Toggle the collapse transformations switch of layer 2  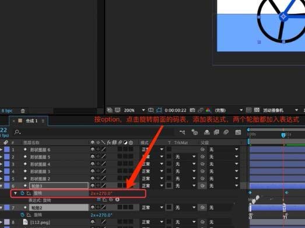click(98, 156)
